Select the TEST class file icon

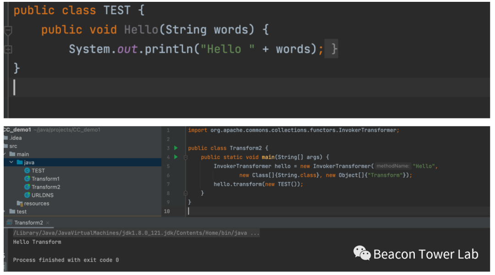coord(27,171)
